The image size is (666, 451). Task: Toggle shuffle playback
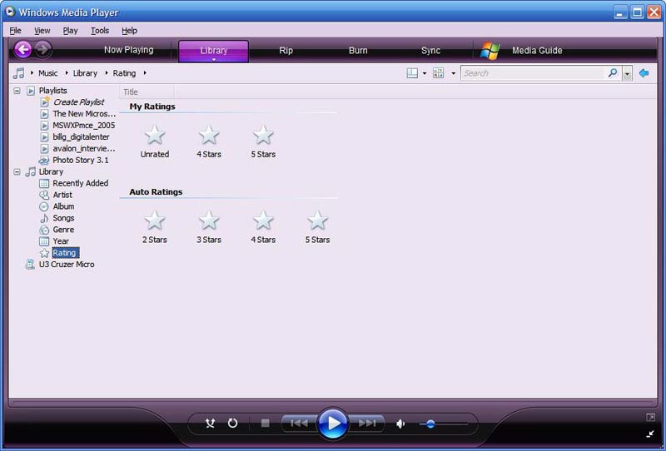point(210,424)
